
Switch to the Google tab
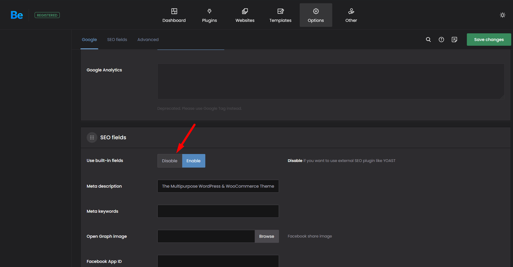coord(89,40)
